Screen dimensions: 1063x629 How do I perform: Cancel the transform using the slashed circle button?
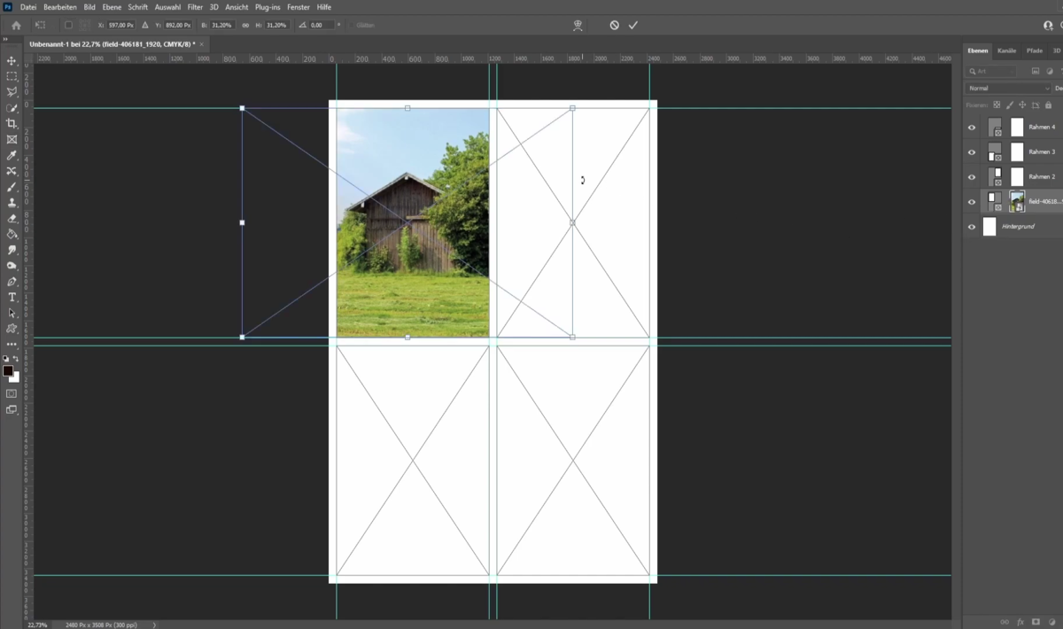(x=613, y=25)
